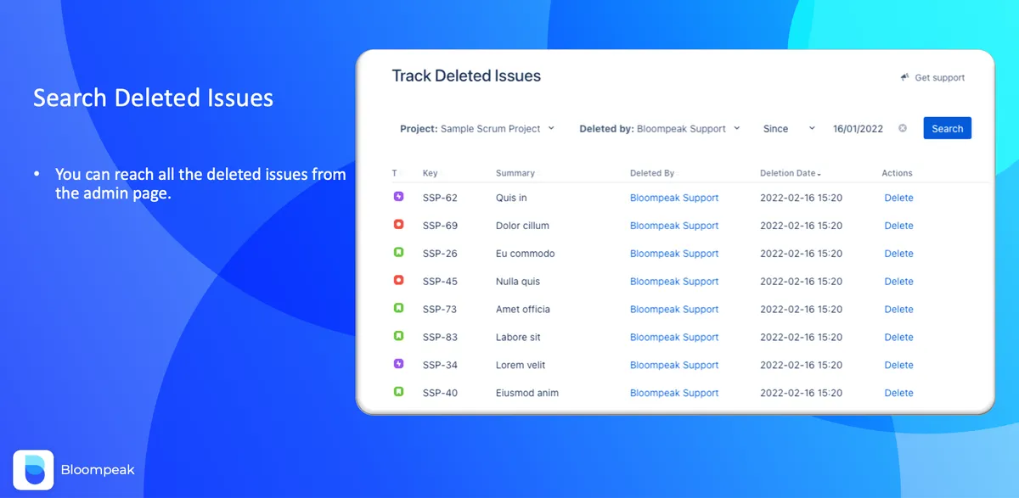
Task: Click the story icon for SSP-40
Action: click(x=398, y=392)
